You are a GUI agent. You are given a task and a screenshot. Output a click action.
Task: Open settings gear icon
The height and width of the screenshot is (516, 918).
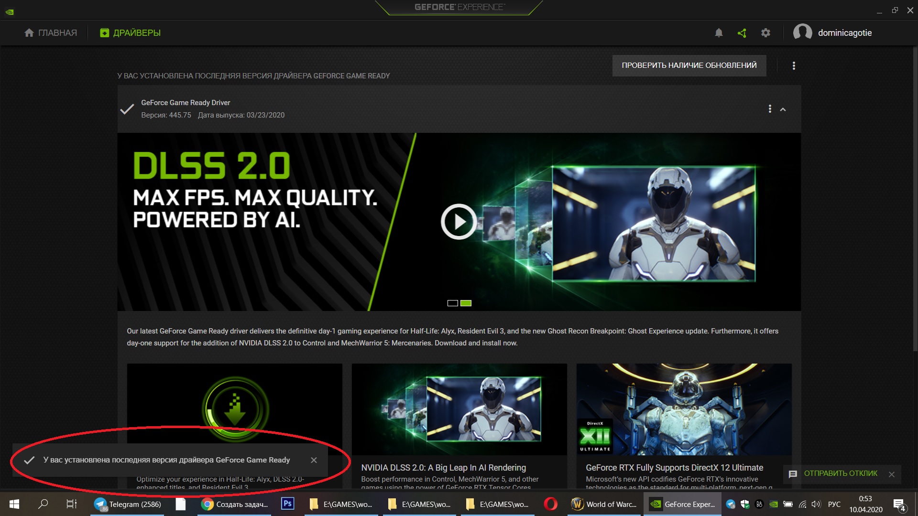click(765, 33)
